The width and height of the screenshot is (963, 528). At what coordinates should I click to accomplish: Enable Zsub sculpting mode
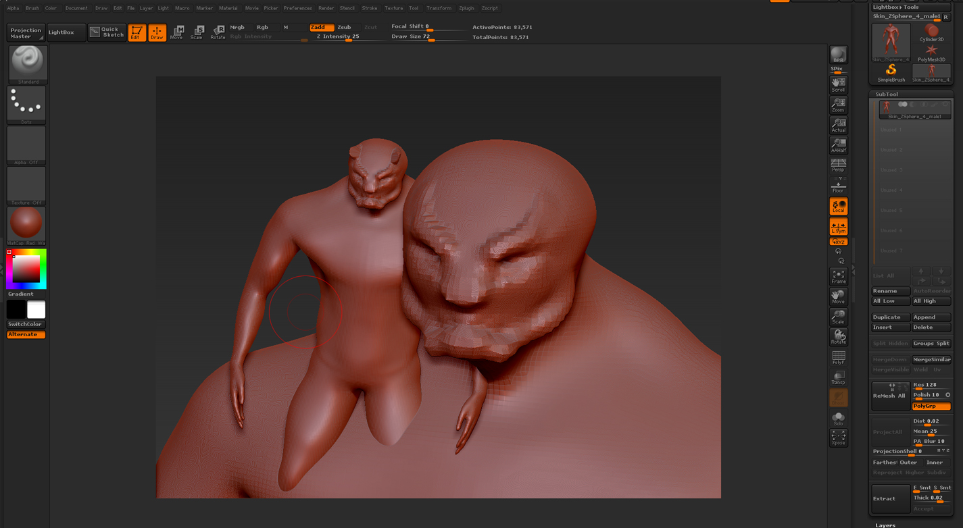click(345, 28)
